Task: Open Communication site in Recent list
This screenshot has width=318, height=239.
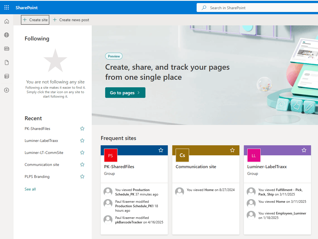Action: [42, 165]
